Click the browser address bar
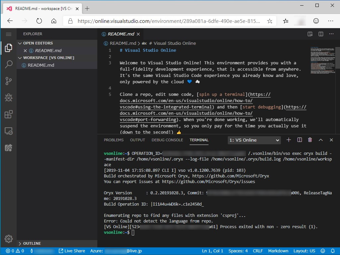The image size is (340, 255). tap(166, 21)
